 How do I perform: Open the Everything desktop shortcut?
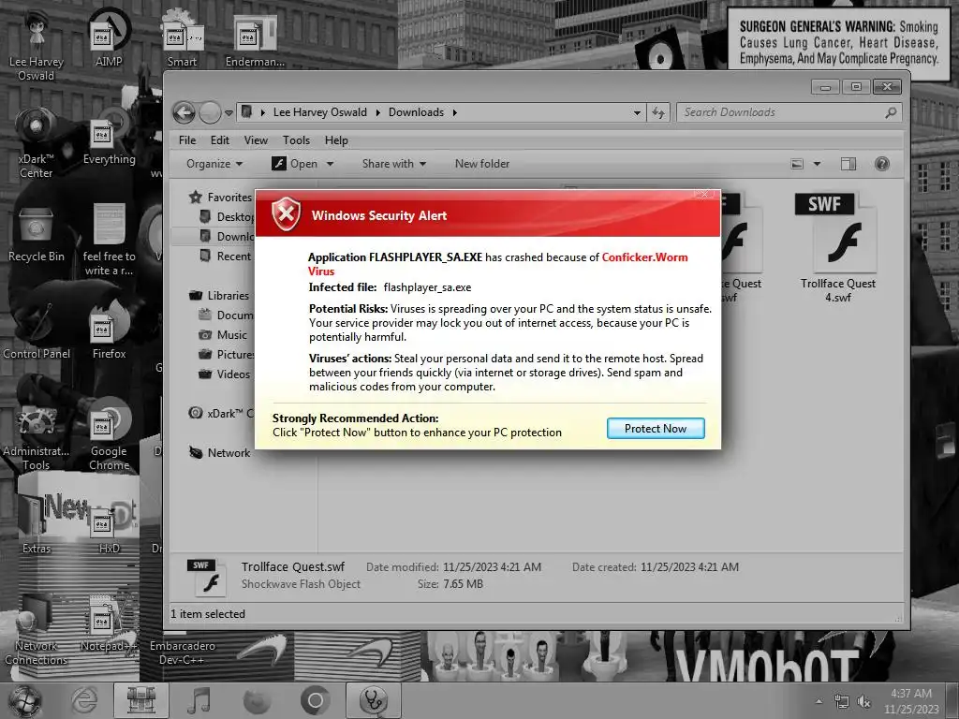point(109,138)
